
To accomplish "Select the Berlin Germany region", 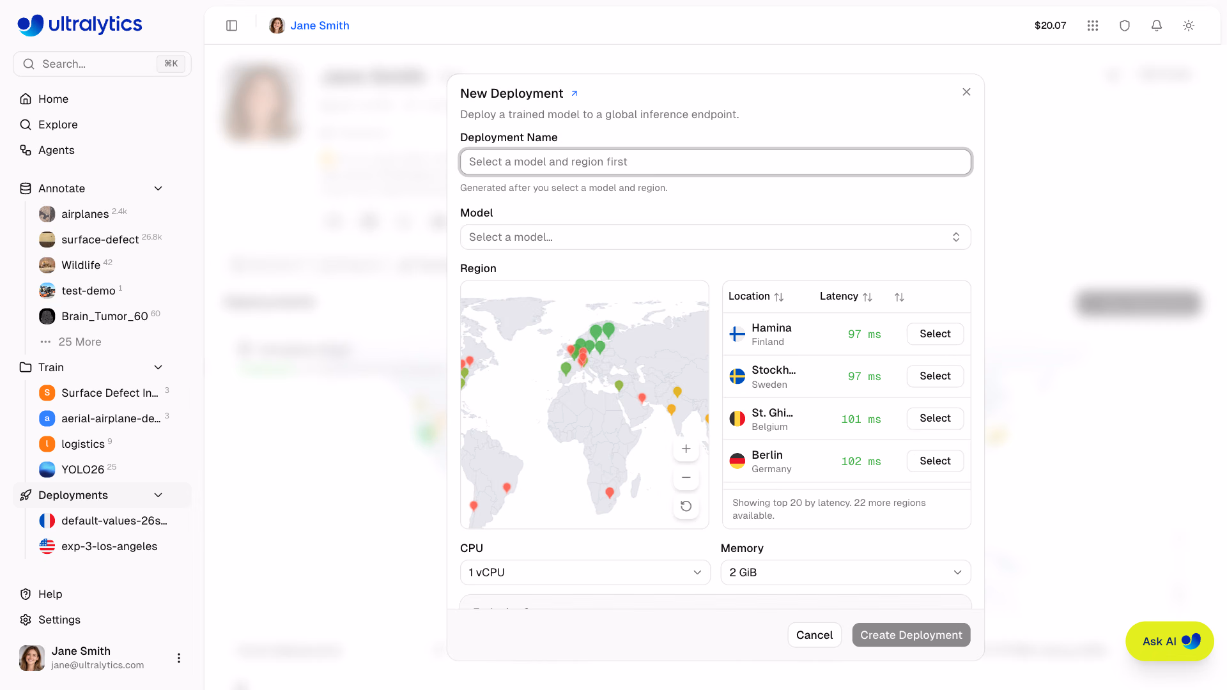I will [935, 461].
